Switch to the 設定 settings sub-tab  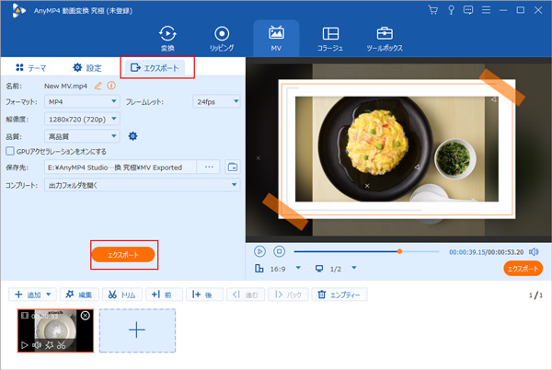87,67
